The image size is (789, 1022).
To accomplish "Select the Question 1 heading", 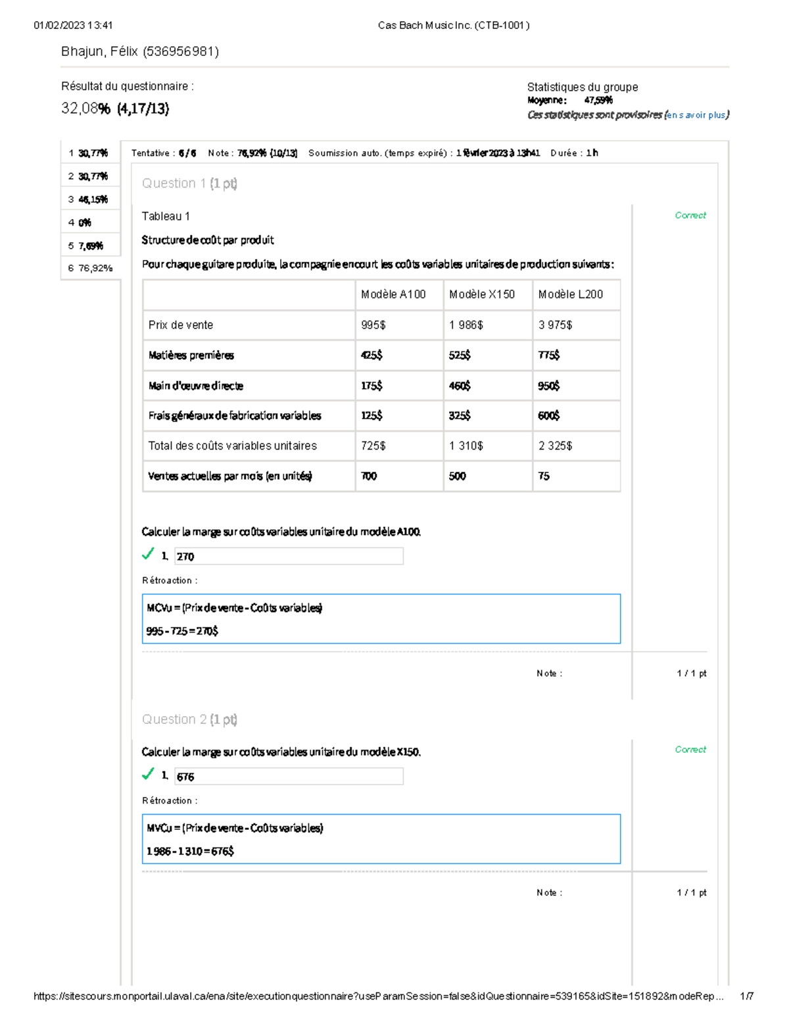I will (189, 183).
